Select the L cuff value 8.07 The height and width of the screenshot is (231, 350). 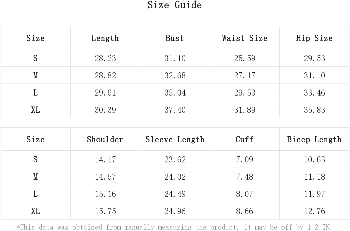pyautogui.click(x=244, y=194)
